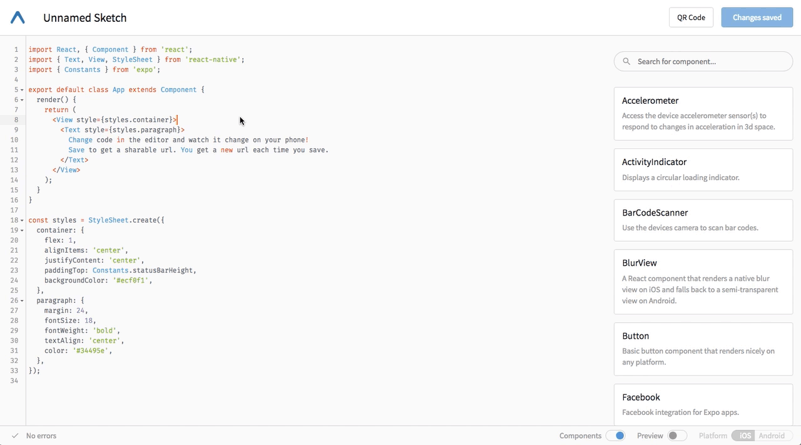This screenshot has width=801, height=445.
Task: Click the color '#34495e' value
Action: 91,351
